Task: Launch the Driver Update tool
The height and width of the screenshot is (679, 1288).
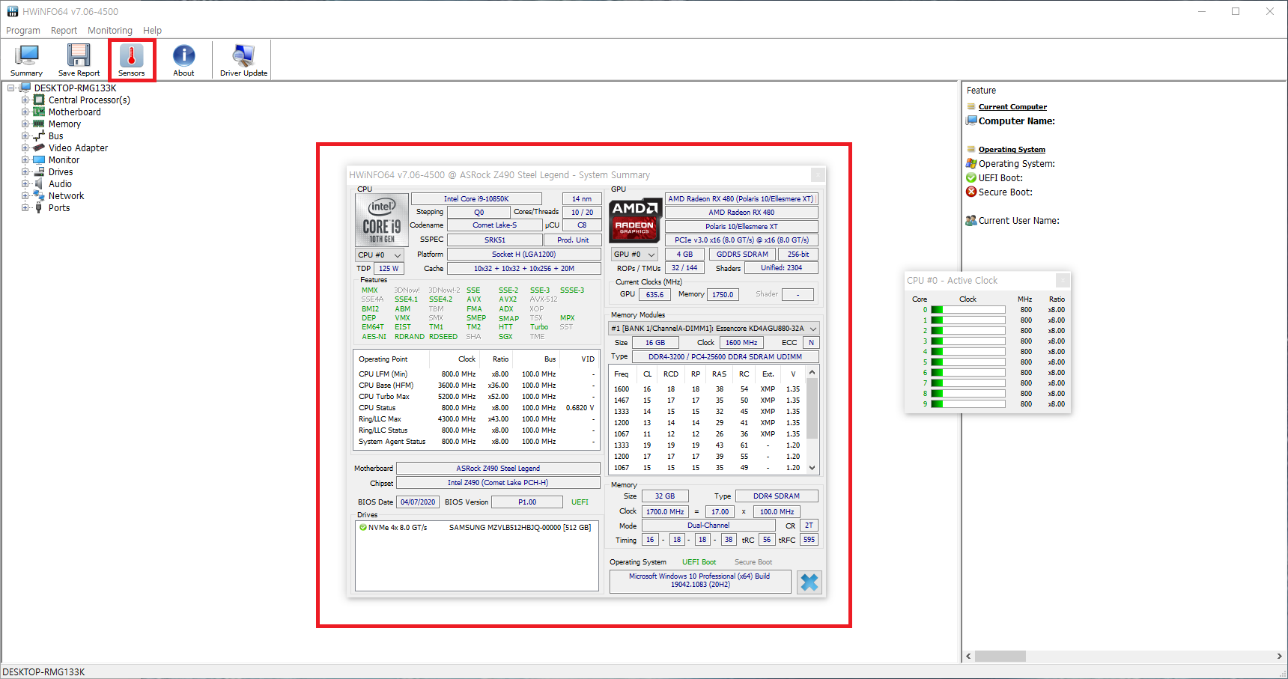Action: (x=243, y=56)
